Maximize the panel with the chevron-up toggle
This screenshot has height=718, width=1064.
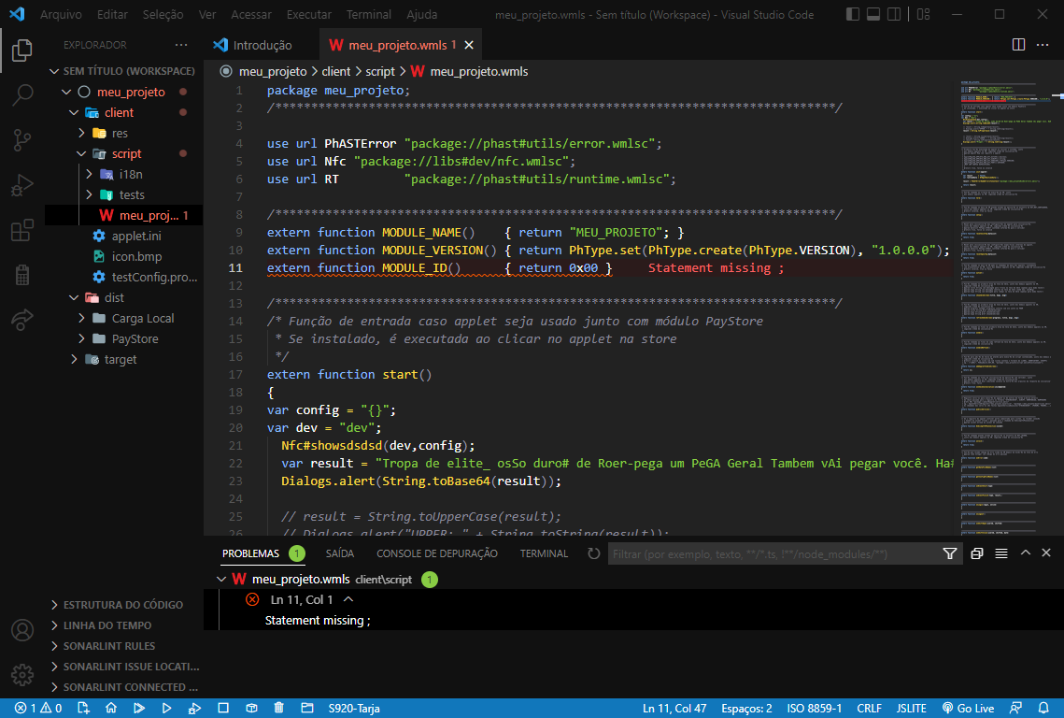(x=1025, y=553)
